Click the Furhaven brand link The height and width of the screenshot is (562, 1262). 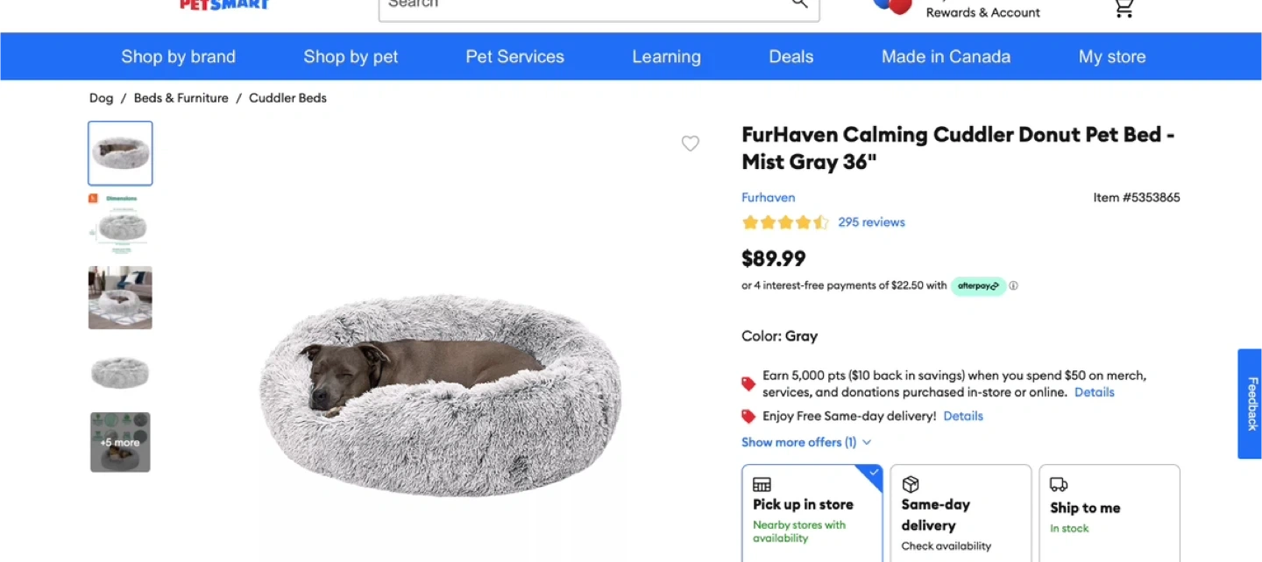pos(768,198)
